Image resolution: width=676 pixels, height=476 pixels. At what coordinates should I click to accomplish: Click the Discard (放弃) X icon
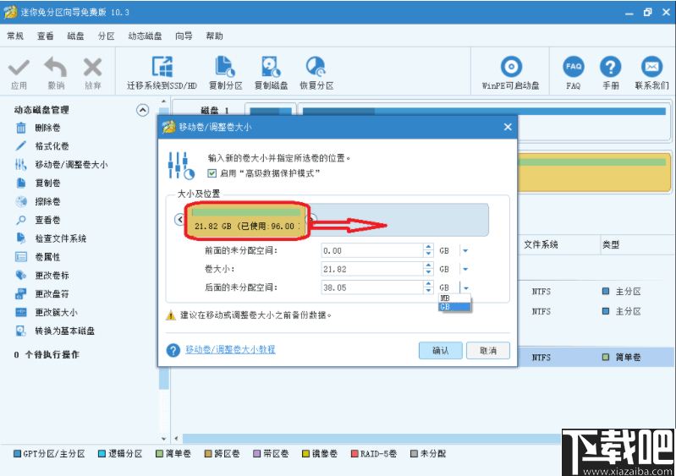[x=92, y=68]
